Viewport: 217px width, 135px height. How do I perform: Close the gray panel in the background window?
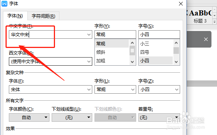[x=206, y=39]
